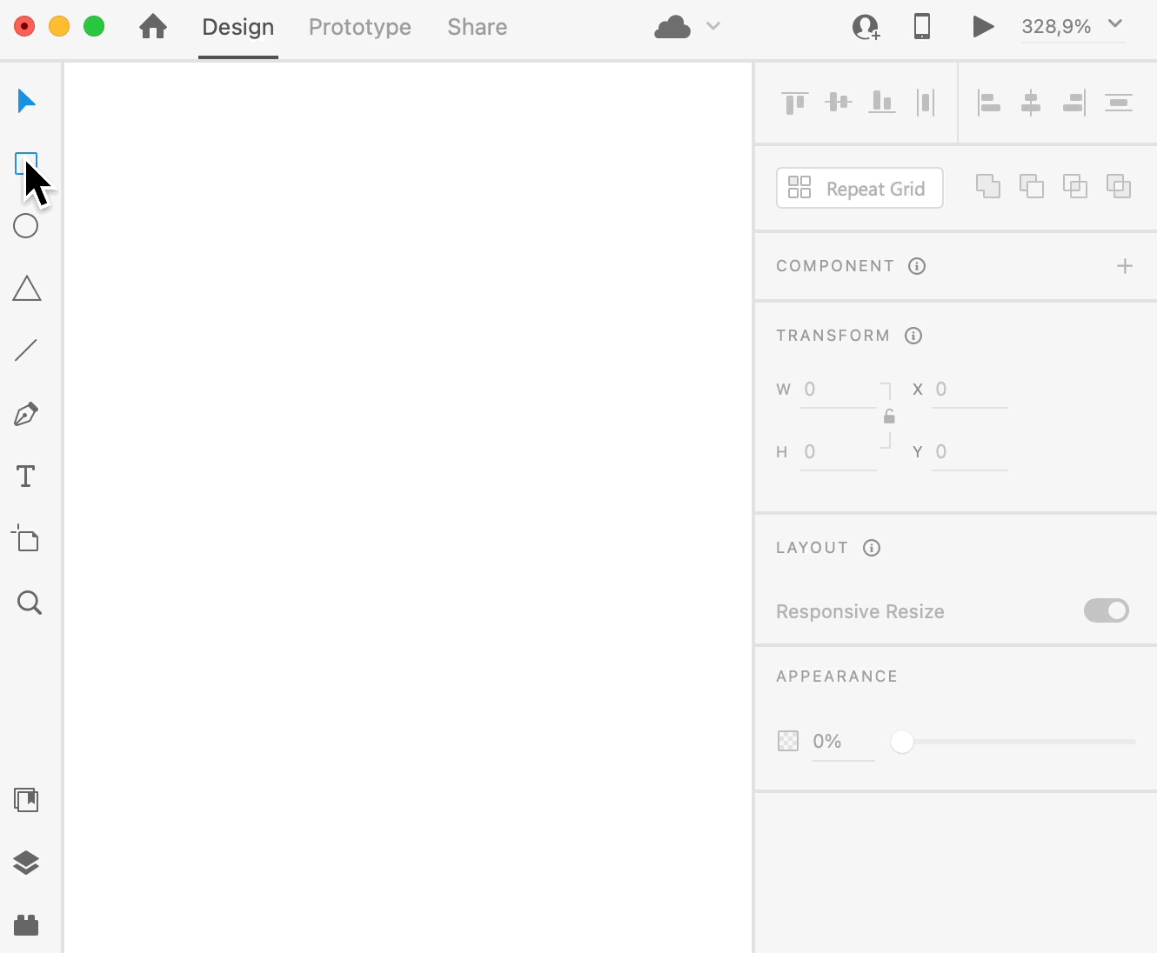Align top edges icon
The height and width of the screenshot is (953, 1157).
795,103
